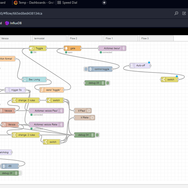Click the function icon on send "toggle"
This screenshot has height=188, width=188.
coord(42,90)
